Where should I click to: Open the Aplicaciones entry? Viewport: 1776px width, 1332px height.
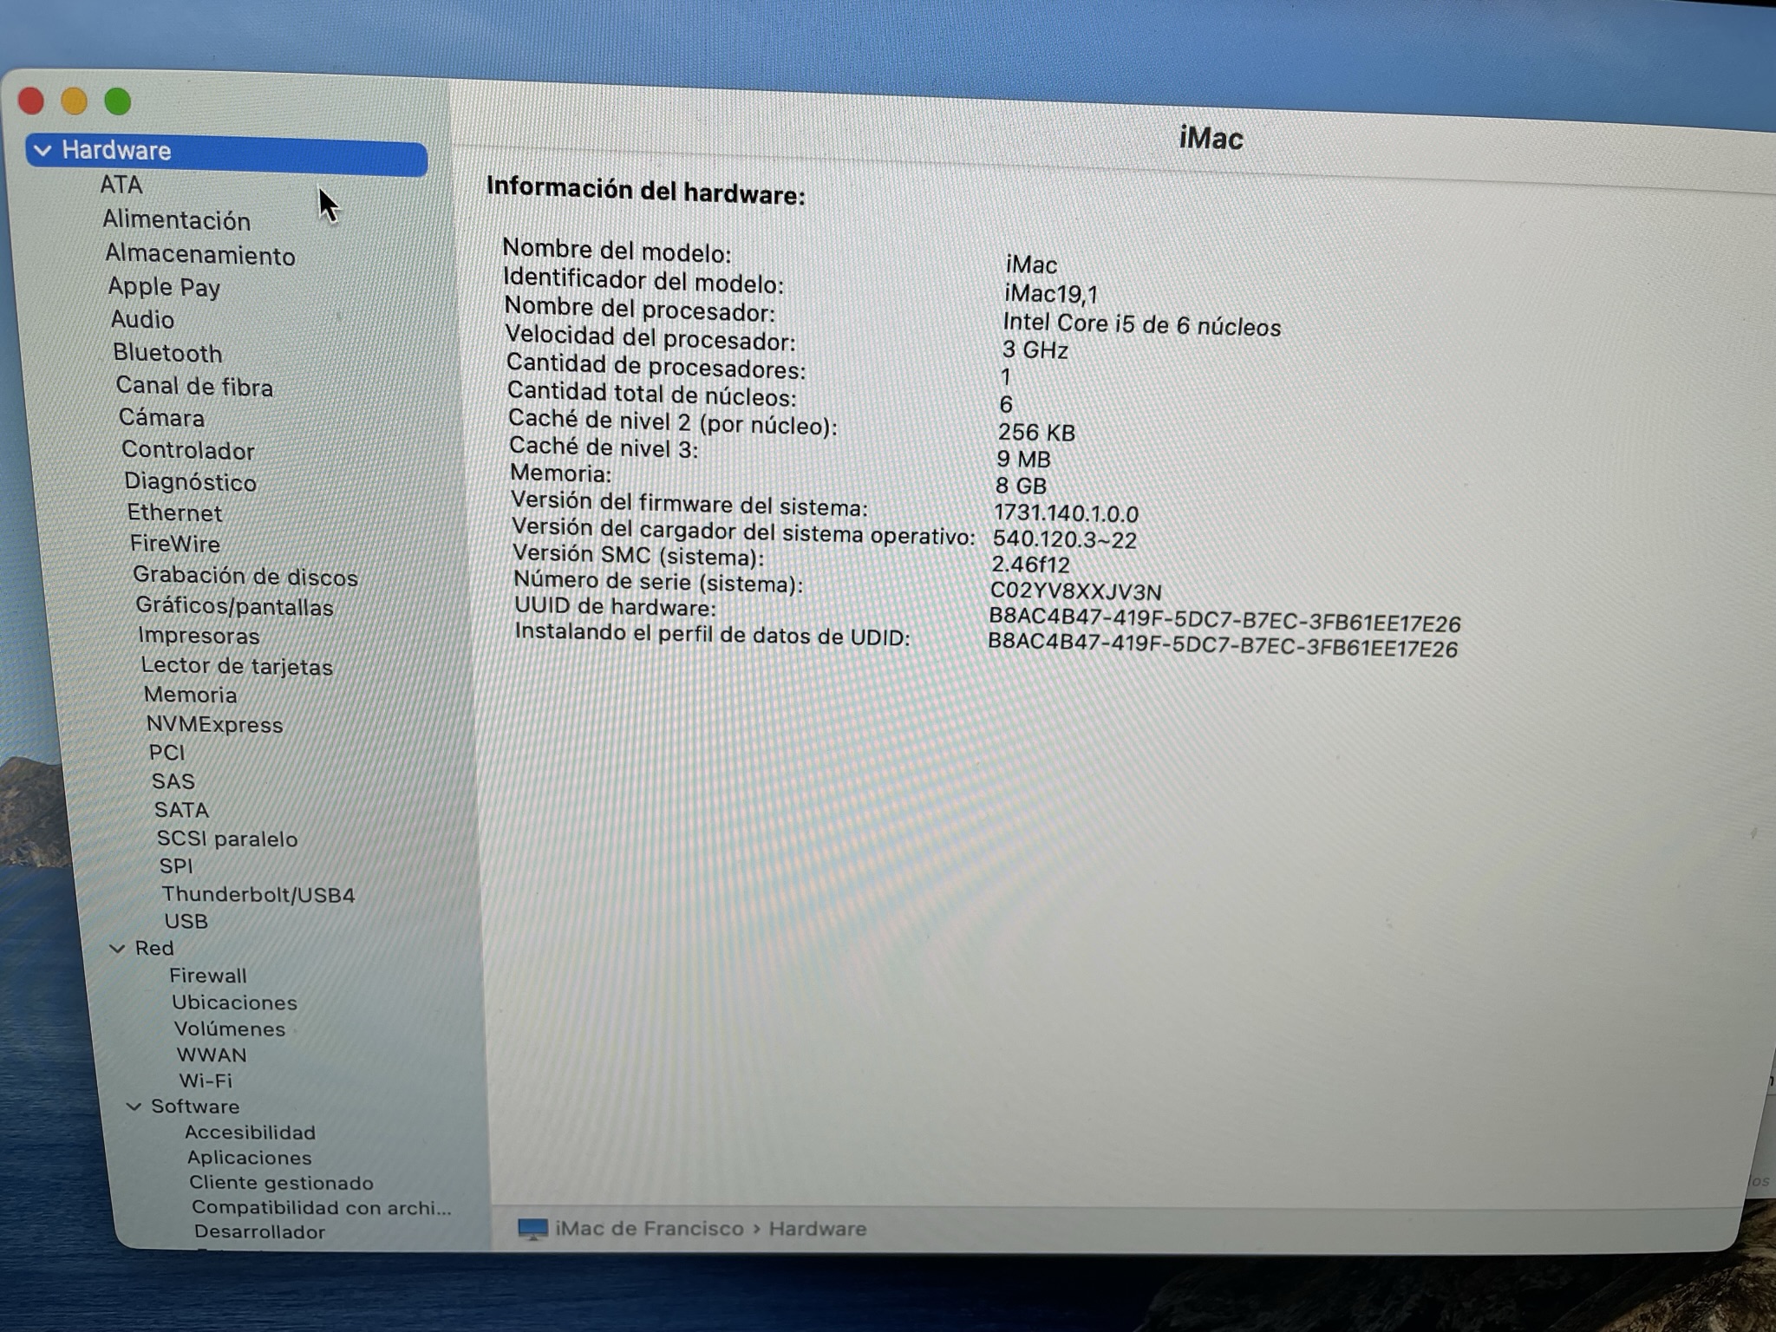pos(249,1158)
